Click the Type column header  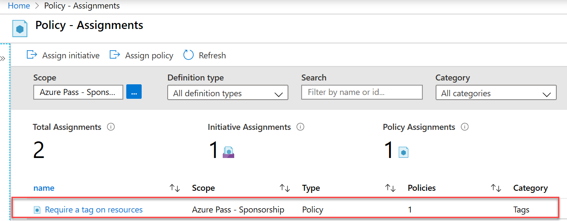click(311, 188)
